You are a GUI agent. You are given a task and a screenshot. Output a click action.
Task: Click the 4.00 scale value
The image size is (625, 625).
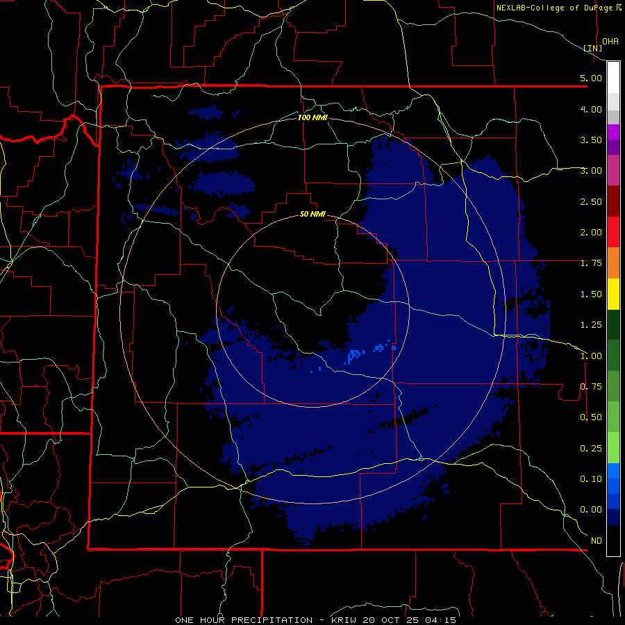click(x=591, y=109)
